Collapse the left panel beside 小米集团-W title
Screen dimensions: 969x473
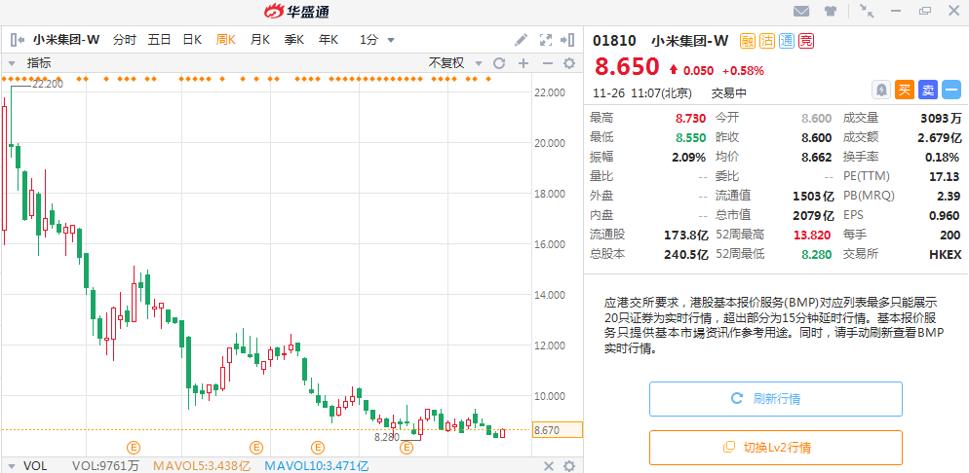(x=18, y=40)
